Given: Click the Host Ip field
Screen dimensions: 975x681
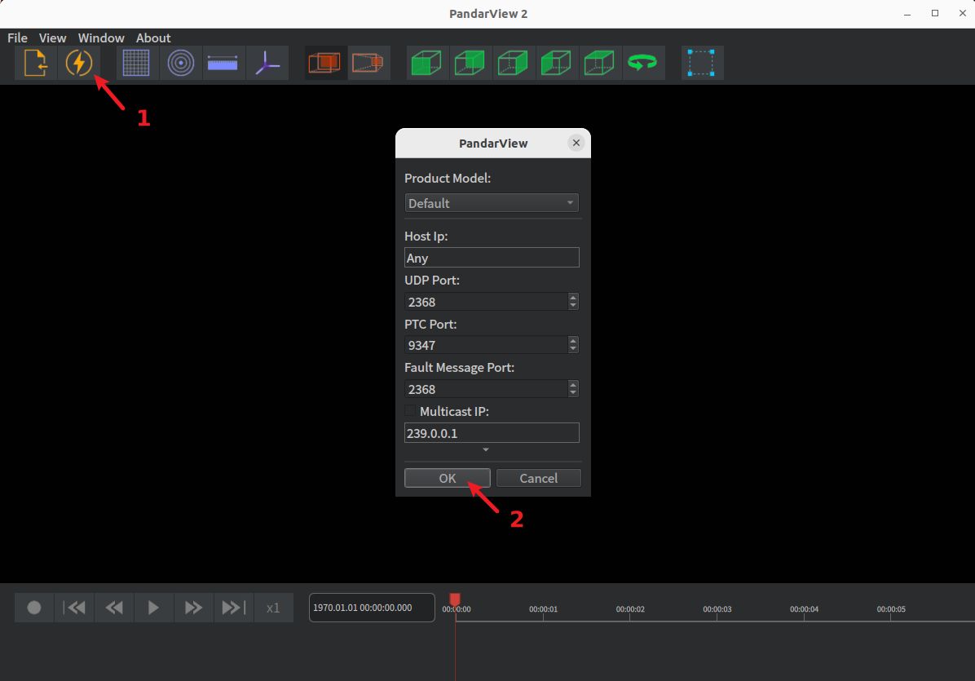Looking at the screenshot, I should tap(492, 258).
